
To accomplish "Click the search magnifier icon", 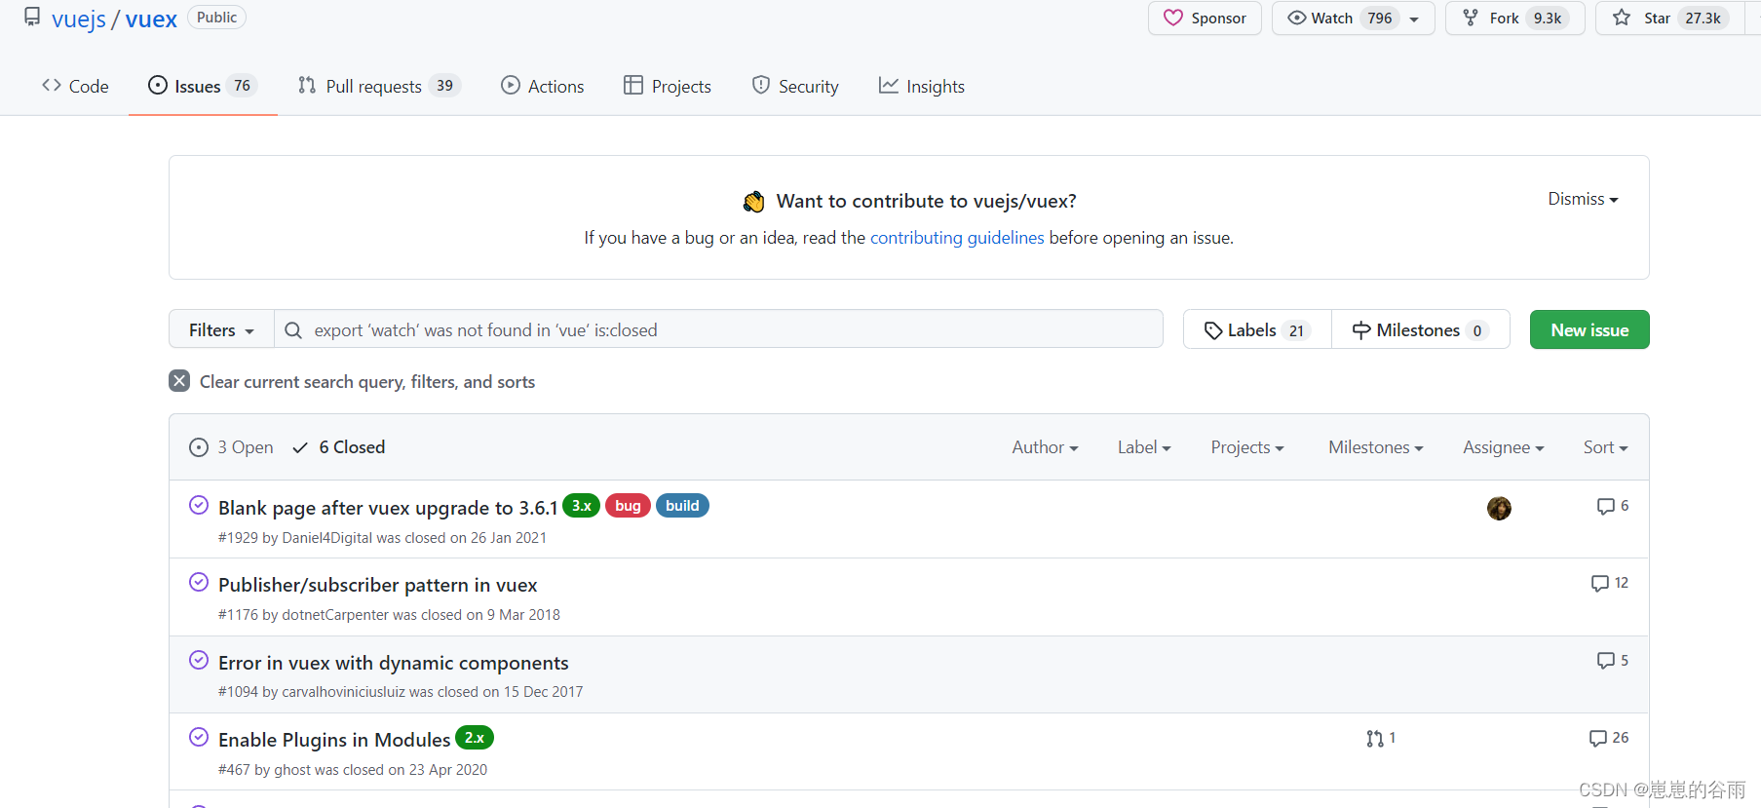I will click(293, 330).
